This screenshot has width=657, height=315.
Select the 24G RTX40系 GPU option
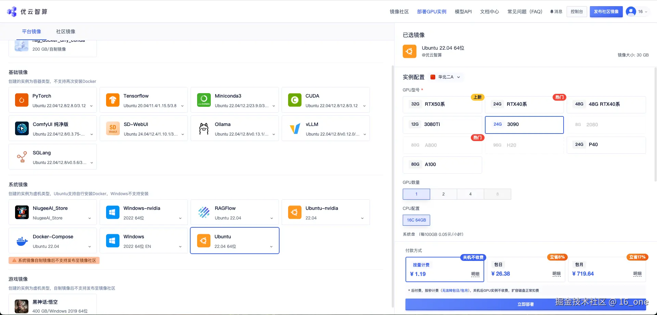point(524,104)
